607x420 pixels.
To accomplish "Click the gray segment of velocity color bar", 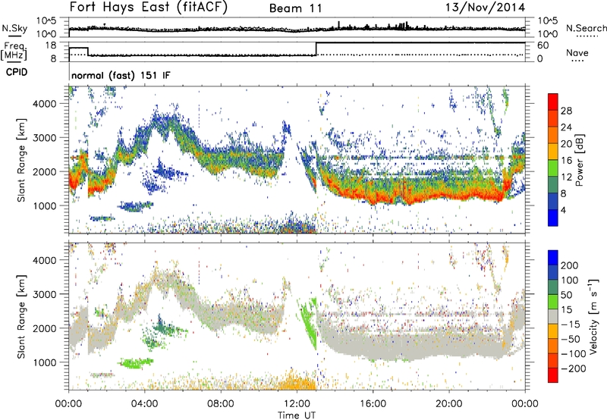I will tap(553, 316).
